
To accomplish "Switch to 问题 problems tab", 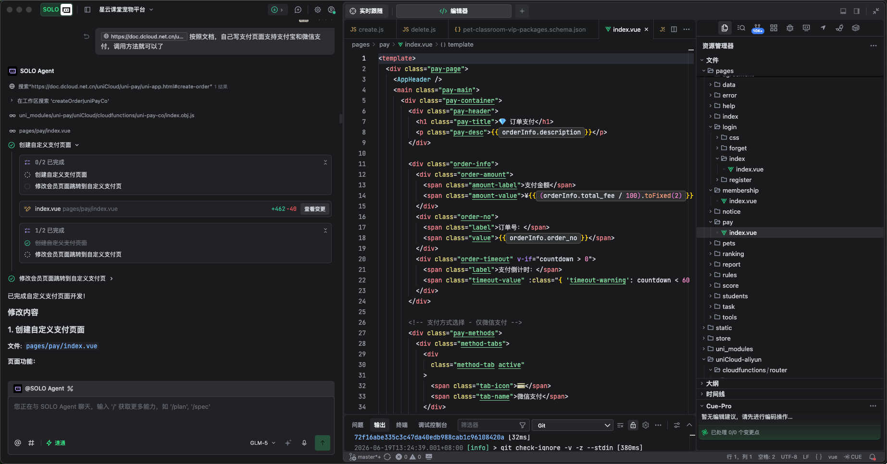I will tap(357, 425).
